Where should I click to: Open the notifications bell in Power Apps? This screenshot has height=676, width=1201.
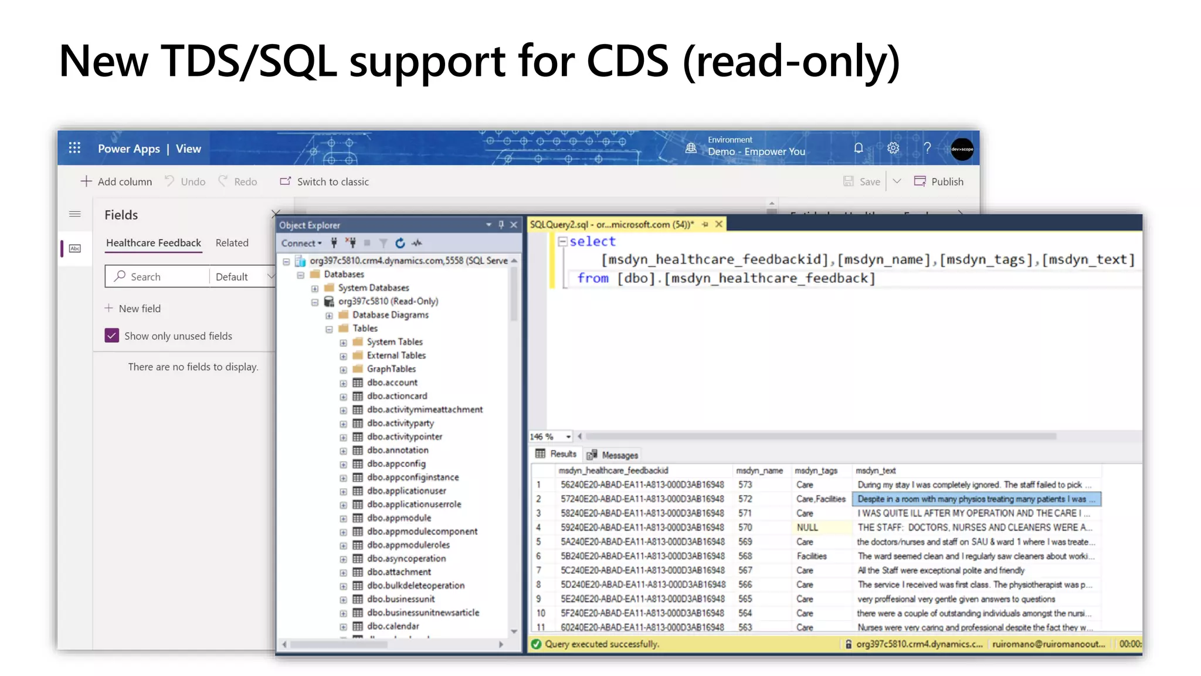[x=859, y=148]
